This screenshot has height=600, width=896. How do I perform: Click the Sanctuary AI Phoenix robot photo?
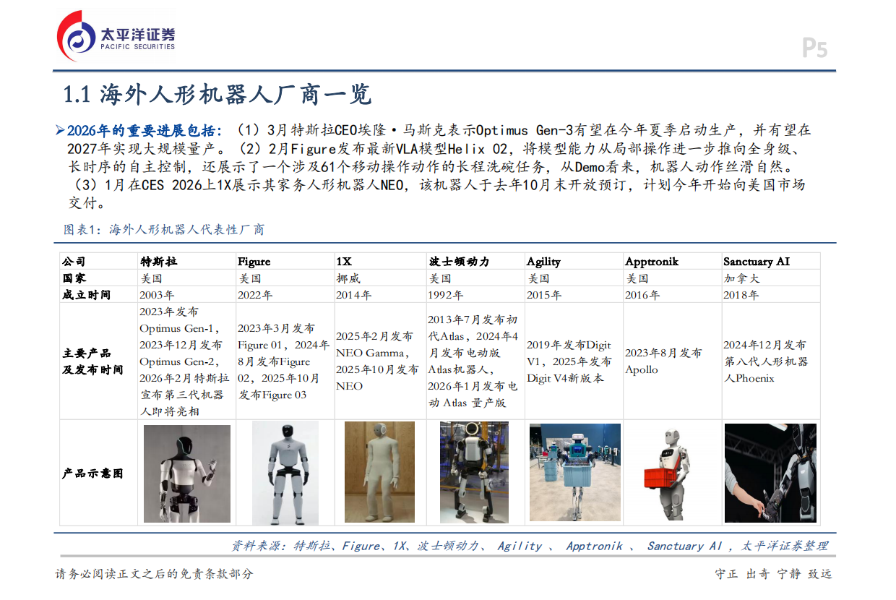click(771, 472)
